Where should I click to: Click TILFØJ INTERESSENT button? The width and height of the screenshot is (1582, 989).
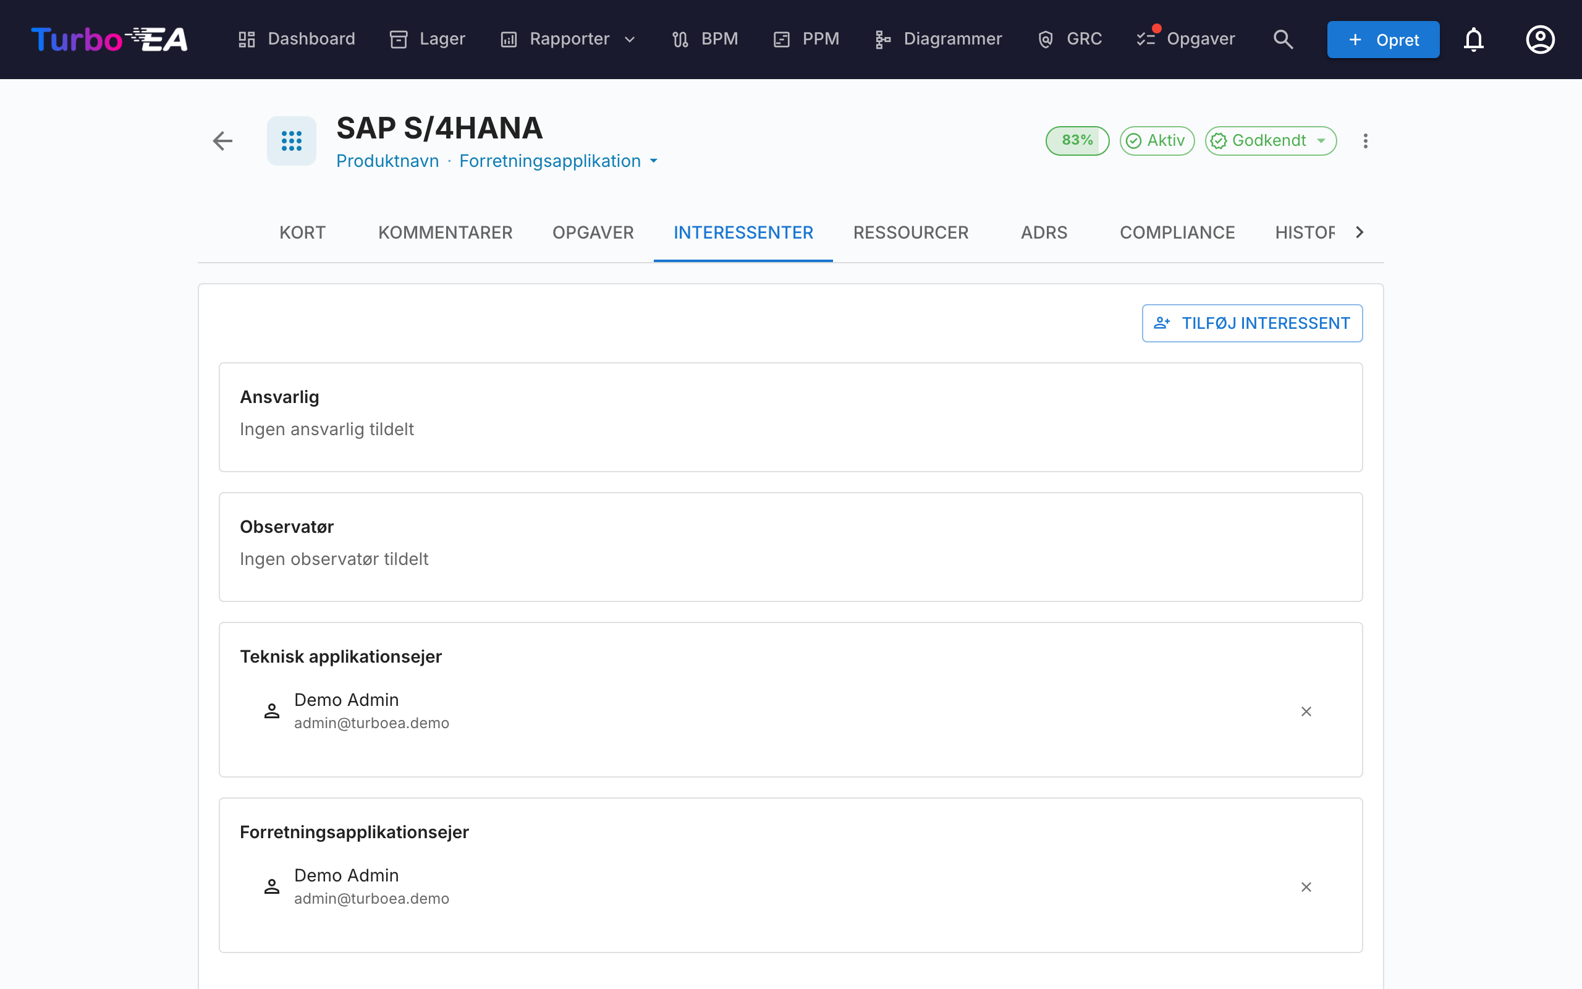tap(1252, 323)
